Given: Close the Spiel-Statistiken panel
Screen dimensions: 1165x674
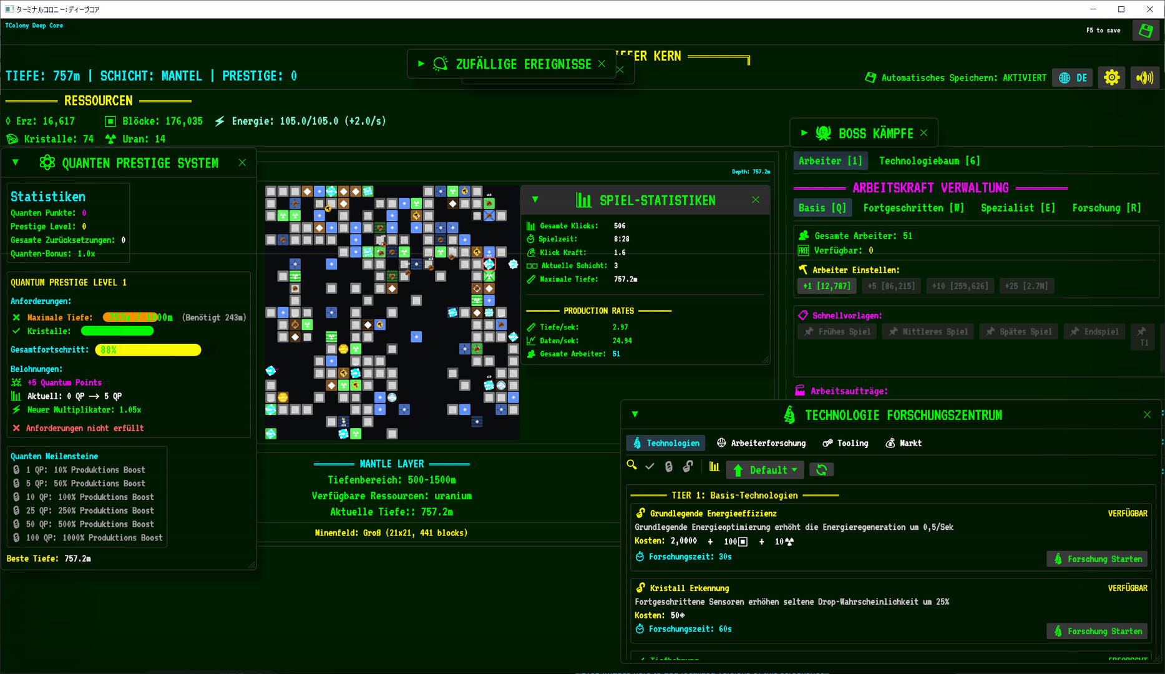Looking at the screenshot, I should tap(756, 200).
